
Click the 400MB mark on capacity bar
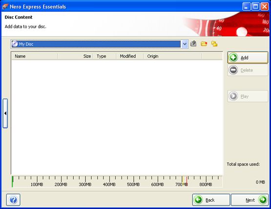point(109,185)
